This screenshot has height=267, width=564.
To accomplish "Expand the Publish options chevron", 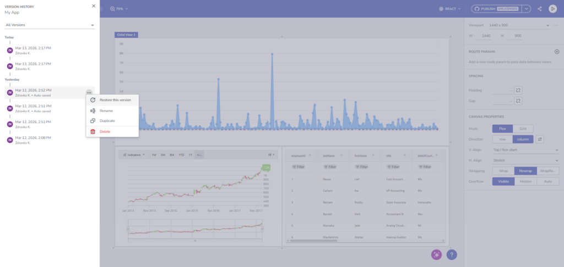I will 527,9.
